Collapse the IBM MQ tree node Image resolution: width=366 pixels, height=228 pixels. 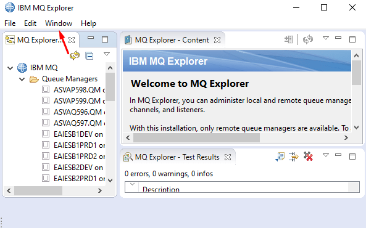click(10, 68)
